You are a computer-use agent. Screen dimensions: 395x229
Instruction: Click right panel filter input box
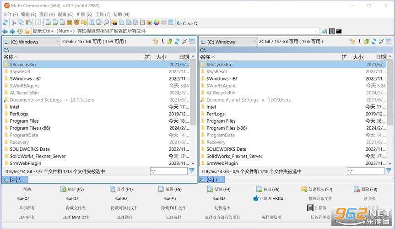[366, 171]
